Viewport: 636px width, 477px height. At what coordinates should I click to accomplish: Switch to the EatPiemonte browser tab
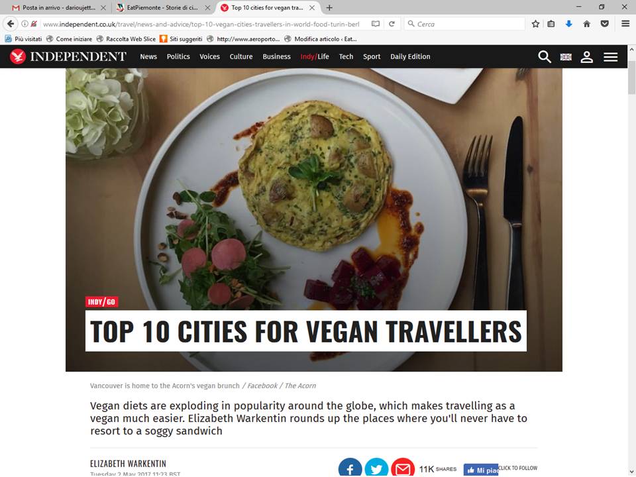tap(163, 8)
